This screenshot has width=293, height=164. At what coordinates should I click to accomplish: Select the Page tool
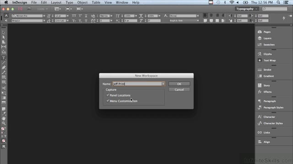tap(4, 42)
